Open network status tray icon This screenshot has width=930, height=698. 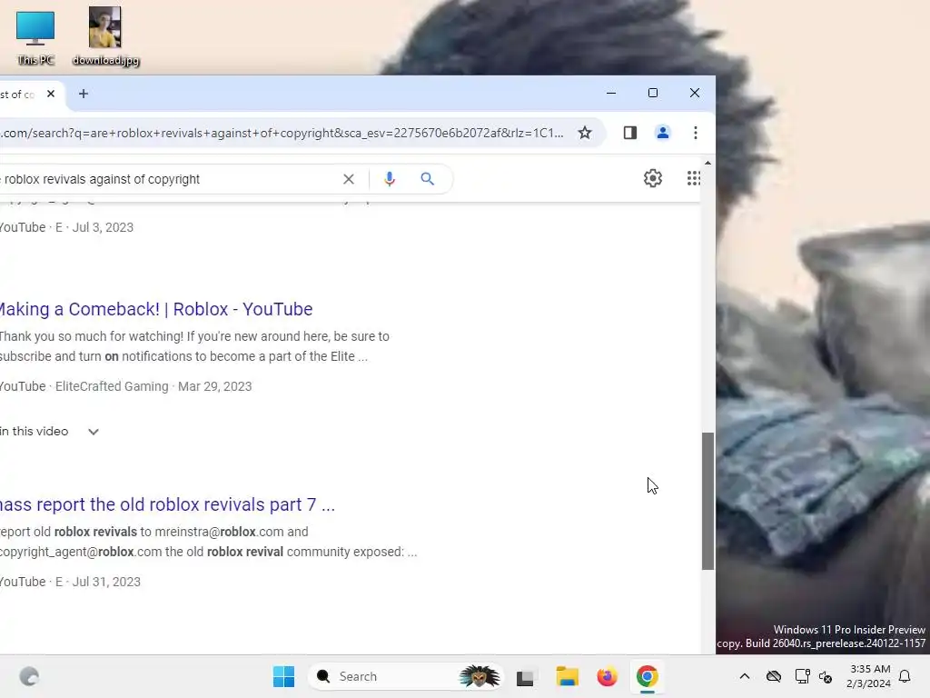(x=802, y=676)
